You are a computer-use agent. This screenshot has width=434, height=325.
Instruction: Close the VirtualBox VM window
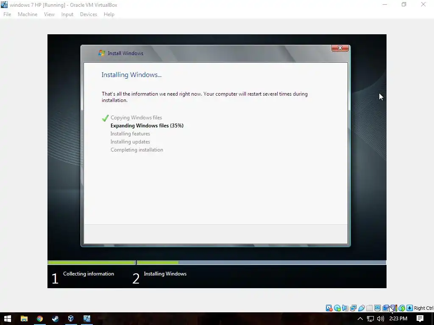(423, 5)
